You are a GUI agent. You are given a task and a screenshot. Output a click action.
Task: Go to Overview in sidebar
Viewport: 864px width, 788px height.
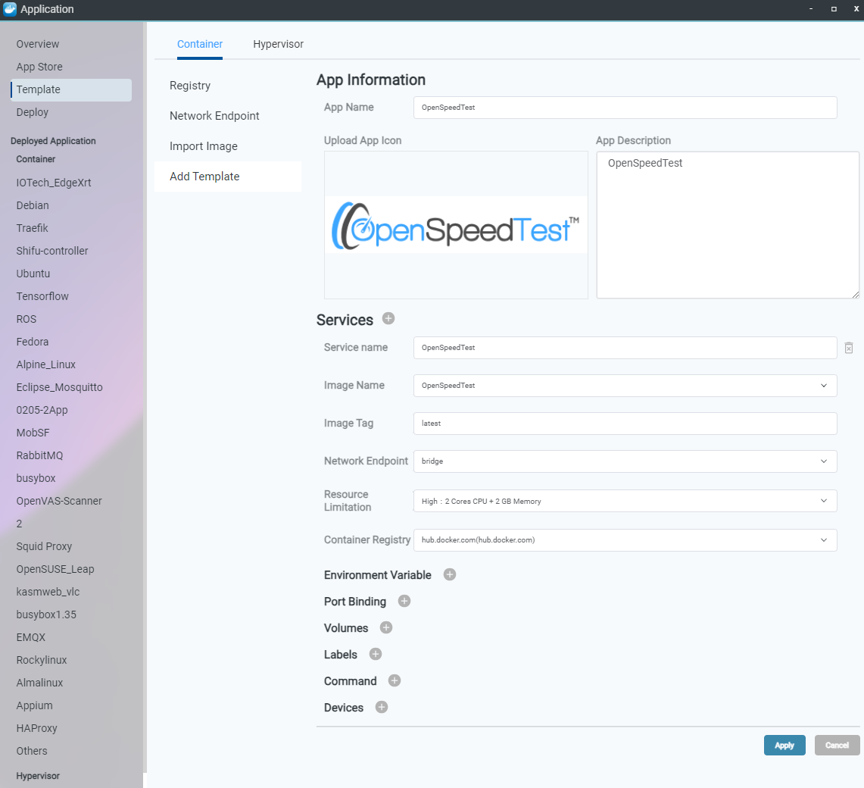[x=37, y=44]
